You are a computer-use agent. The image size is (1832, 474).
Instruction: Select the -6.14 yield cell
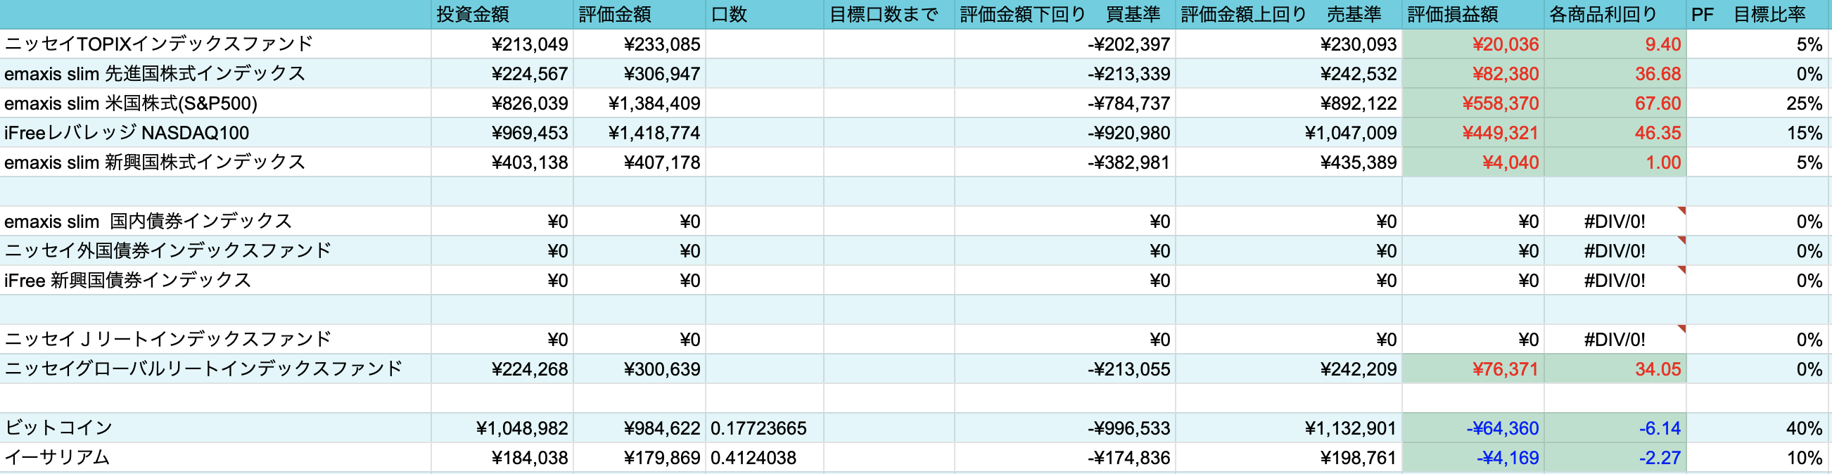click(x=1615, y=428)
